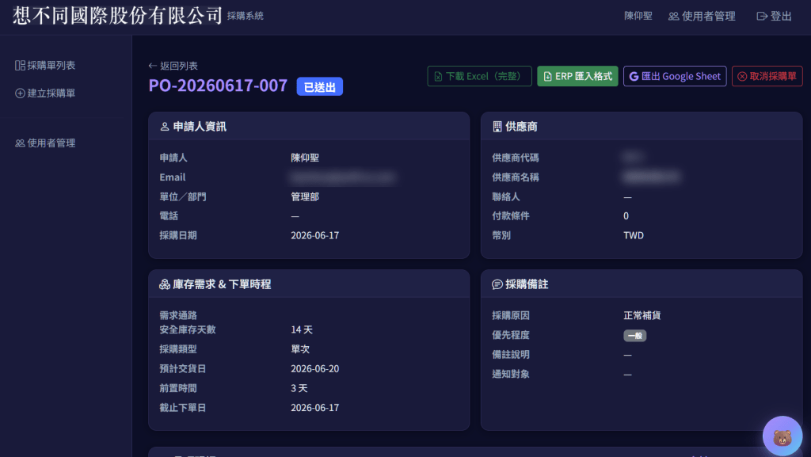Go back via 返回列表 link
Screen dimensions: 811x457
click(173, 66)
